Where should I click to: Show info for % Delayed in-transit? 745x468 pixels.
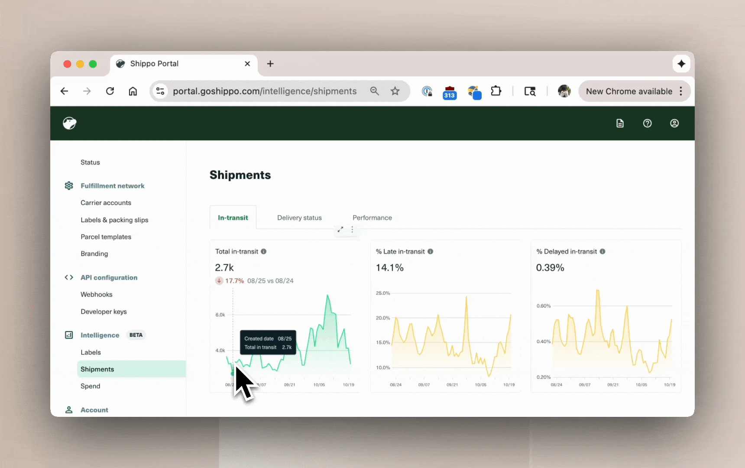(602, 251)
